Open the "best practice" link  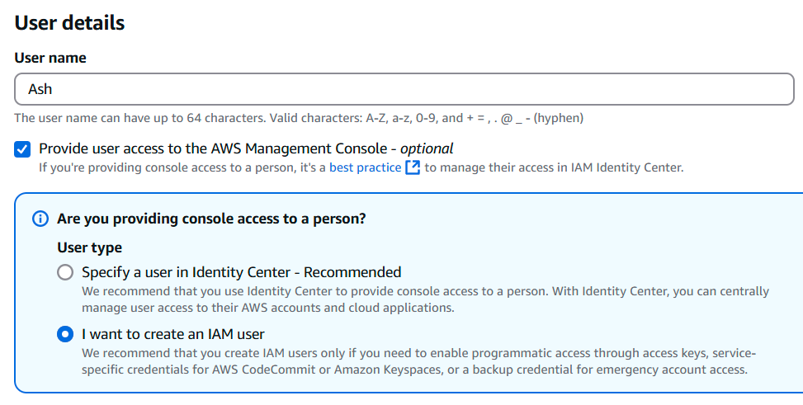pyautogui.click(x=364, y=167)
